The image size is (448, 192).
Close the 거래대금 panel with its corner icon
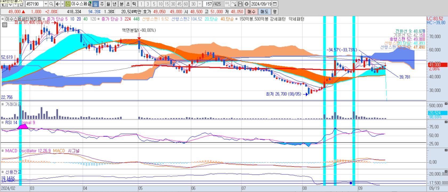click(x=446, y=104)
